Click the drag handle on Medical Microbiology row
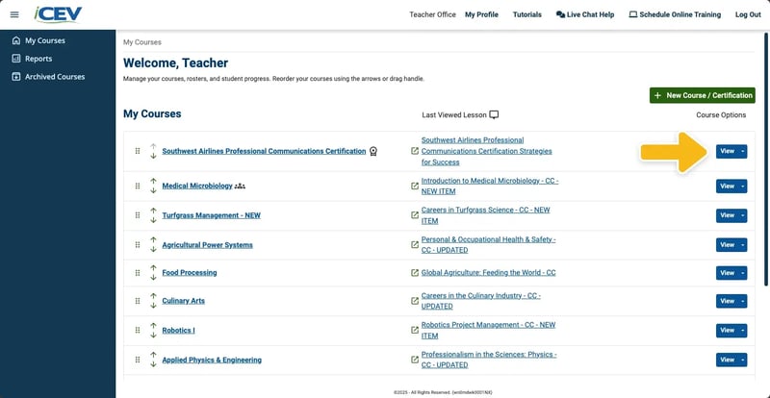Screen dimensions: 770x398 [138, 186]
